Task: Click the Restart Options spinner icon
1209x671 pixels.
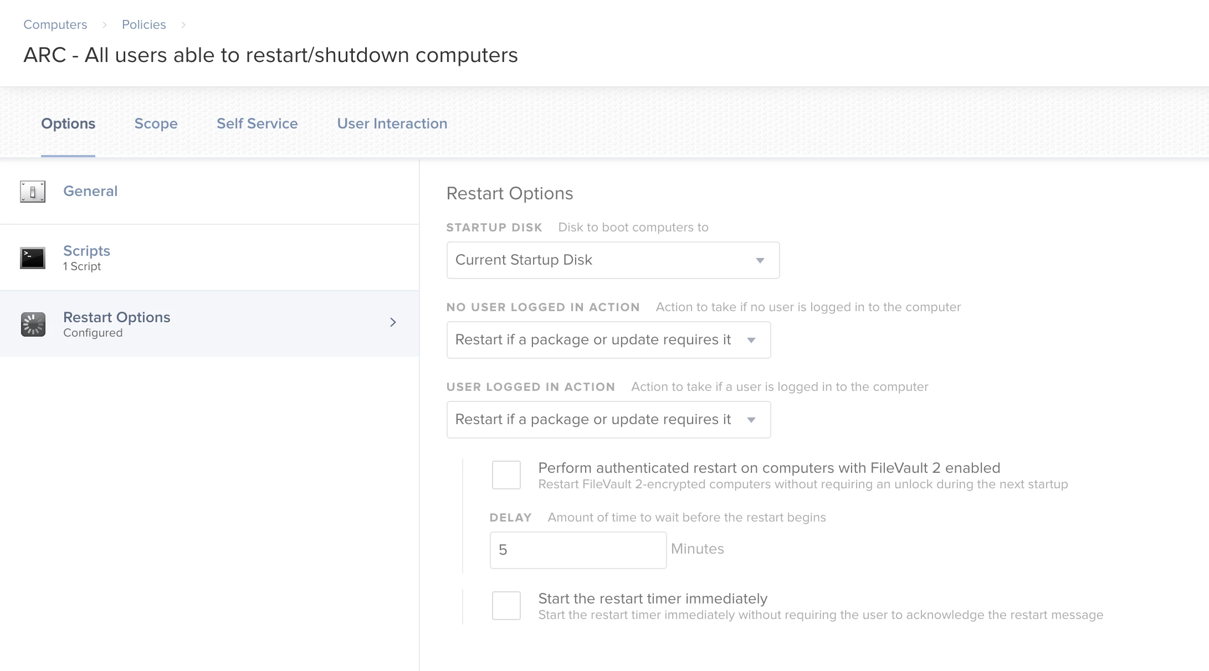Action: pos(33,324)
